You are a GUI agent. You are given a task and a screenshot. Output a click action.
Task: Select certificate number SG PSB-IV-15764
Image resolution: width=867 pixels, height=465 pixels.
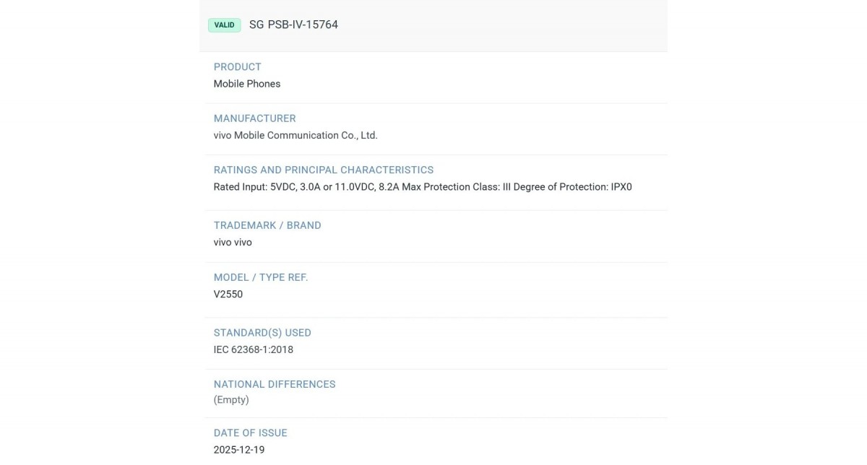[x=293, y=25]
